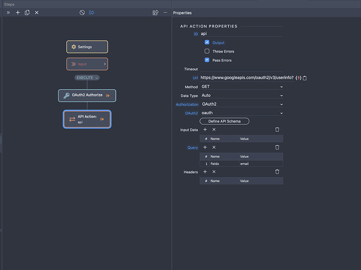Open the Authorization dropdown showing OAuth2
Image resolution: width=361 pixels, height=270 pixels.
tap(242, 104)
